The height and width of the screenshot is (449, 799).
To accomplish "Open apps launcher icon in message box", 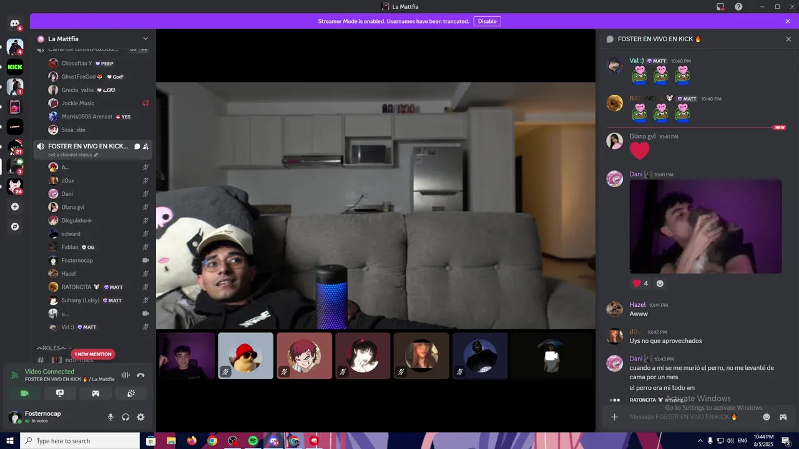I will [x=783, y=417].
